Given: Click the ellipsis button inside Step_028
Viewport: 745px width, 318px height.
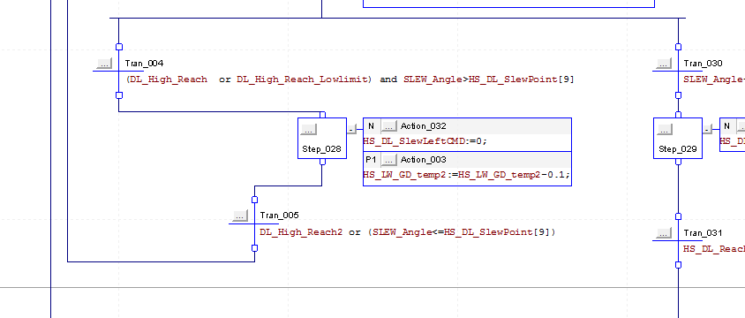Looking at the screenshot, I should pos(308,129).
